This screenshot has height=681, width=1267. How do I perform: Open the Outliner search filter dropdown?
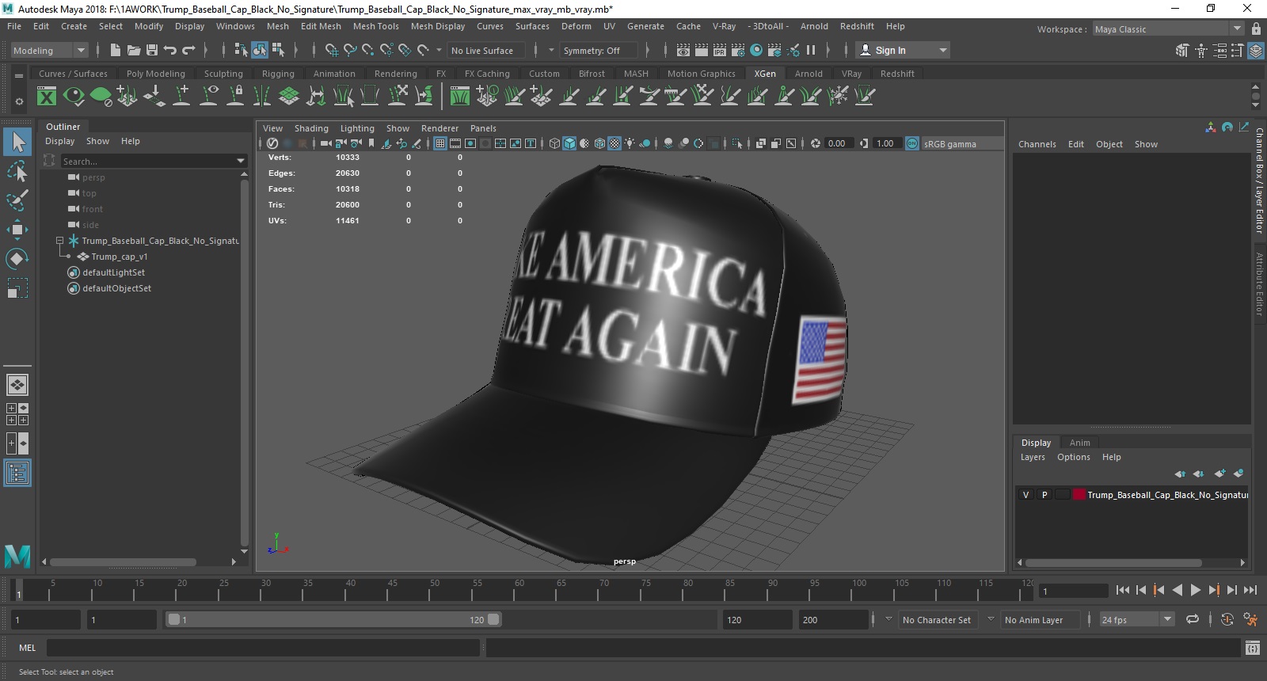[241, 161]
